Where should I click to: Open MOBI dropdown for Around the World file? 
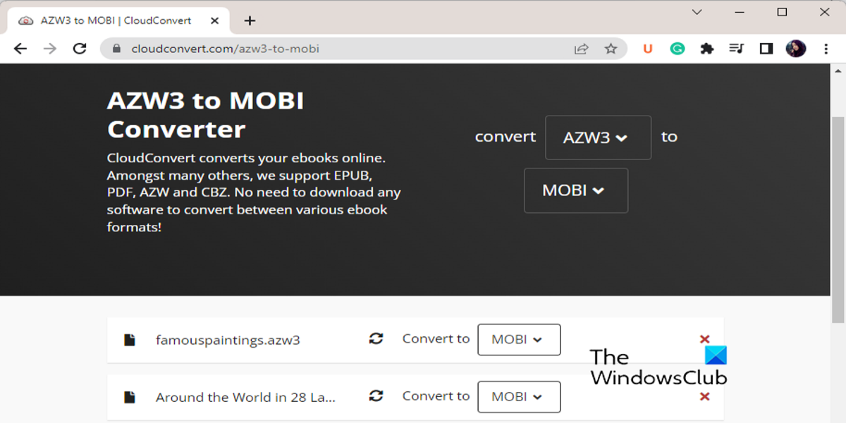pos(519,397)
